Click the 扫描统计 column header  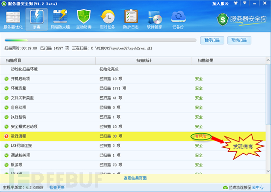(x=143, y=60)
